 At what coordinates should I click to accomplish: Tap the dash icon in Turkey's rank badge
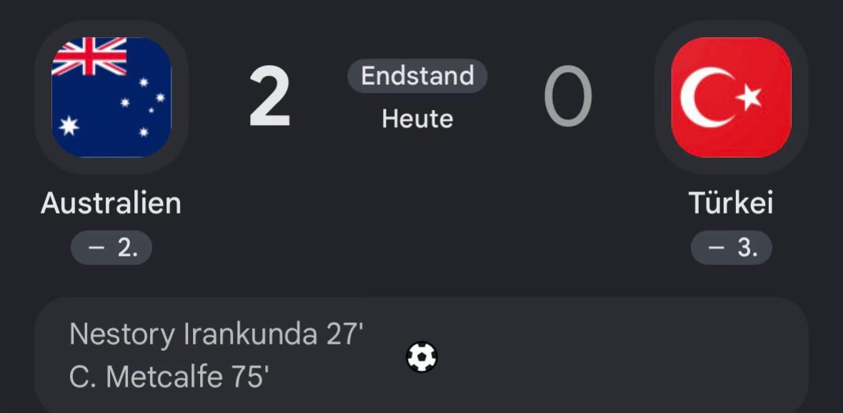(x=716, y=249)
